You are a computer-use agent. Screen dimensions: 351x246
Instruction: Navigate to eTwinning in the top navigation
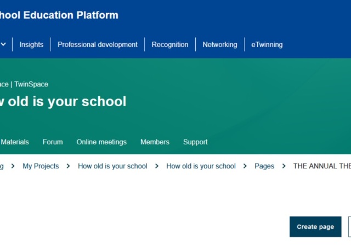point(267,45)
